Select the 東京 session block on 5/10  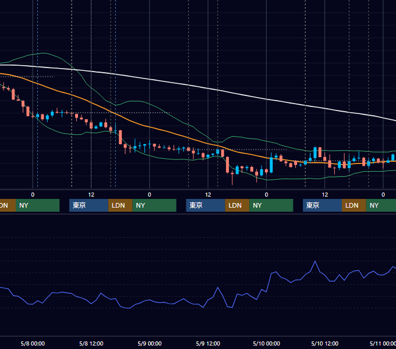coord(322,205)
